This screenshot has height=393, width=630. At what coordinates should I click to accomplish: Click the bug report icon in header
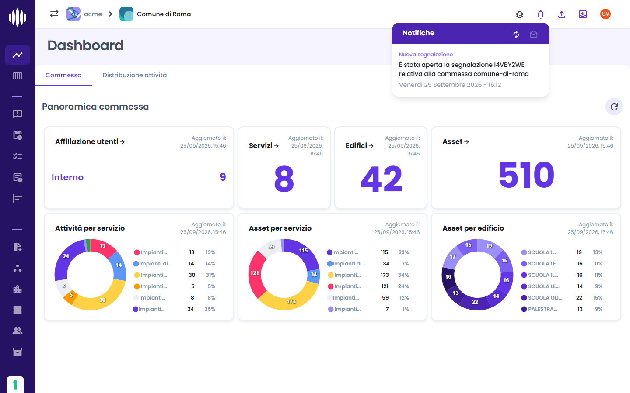(x=520, y=14)
